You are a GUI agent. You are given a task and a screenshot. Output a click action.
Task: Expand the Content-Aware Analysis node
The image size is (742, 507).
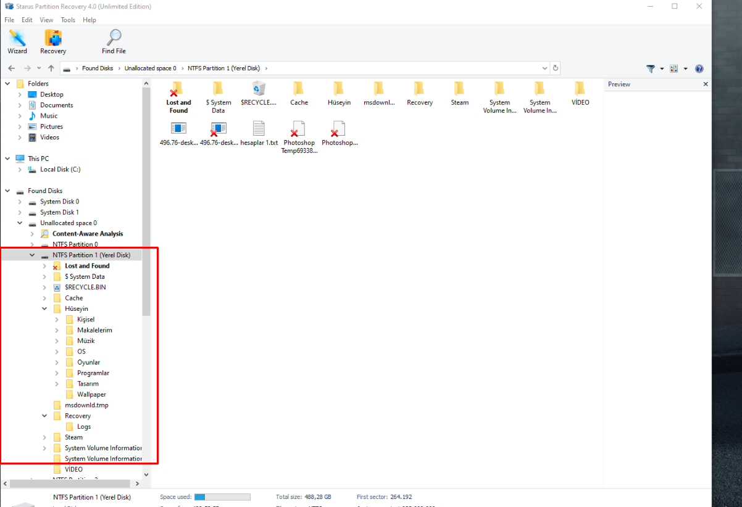(x=32, y=234)
